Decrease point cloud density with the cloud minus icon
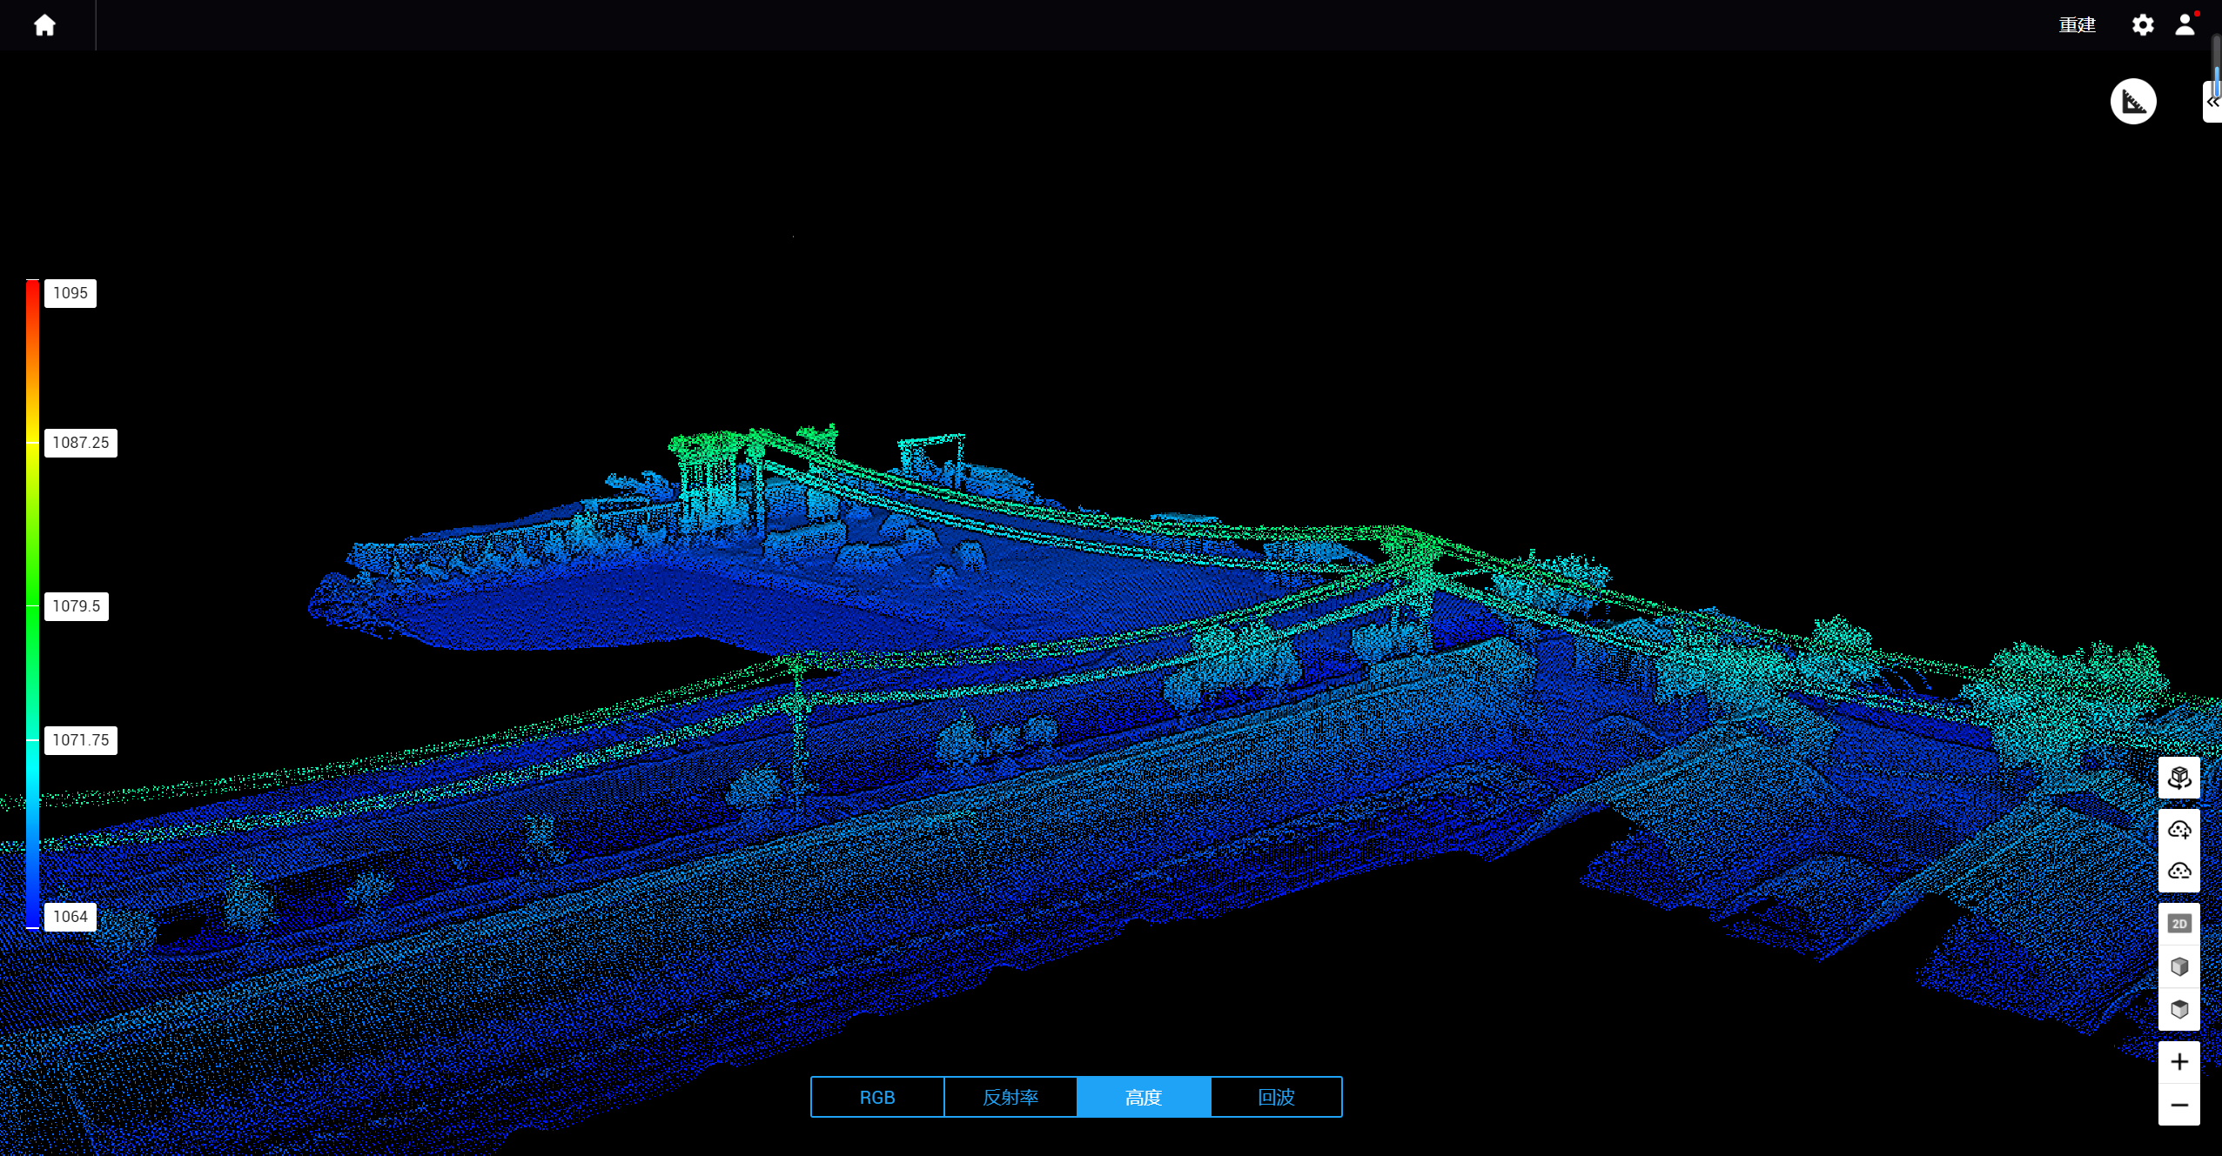The width and height of the screenshot is (2222, 1156). 2178,871
